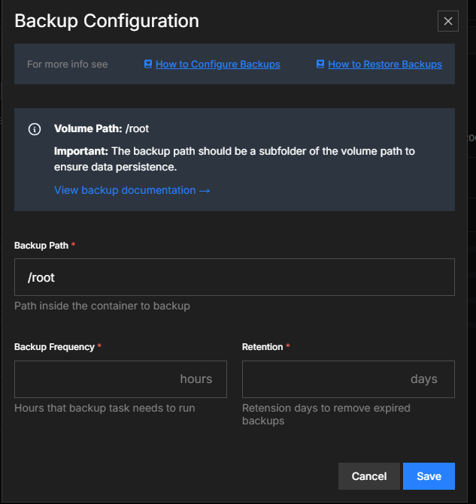Click the info circle icon next to Volume Path
476x504 pixels.
35,129
